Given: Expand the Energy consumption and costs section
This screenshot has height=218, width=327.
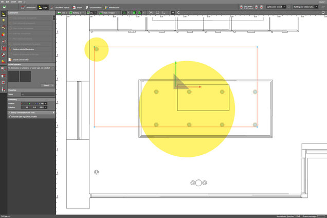Looking at the screenshot, I should 31,112.
